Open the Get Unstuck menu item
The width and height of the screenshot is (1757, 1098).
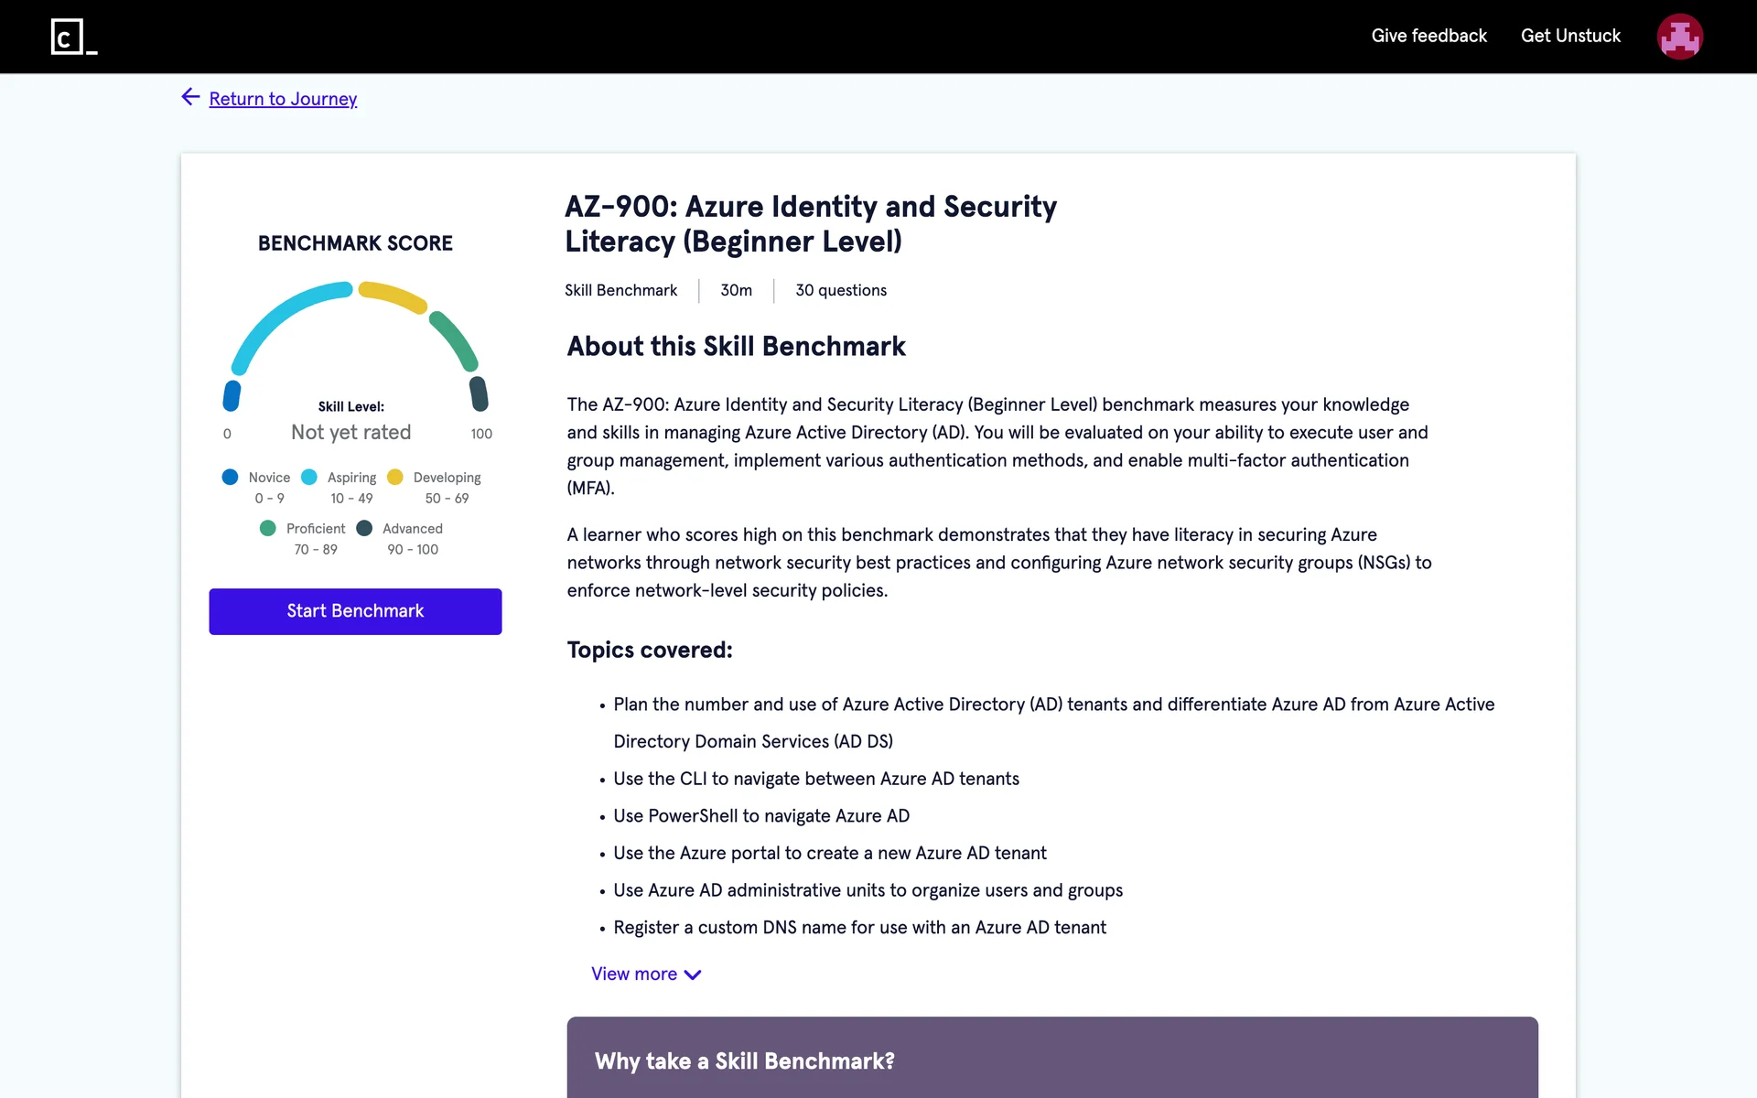point(1570,36)
